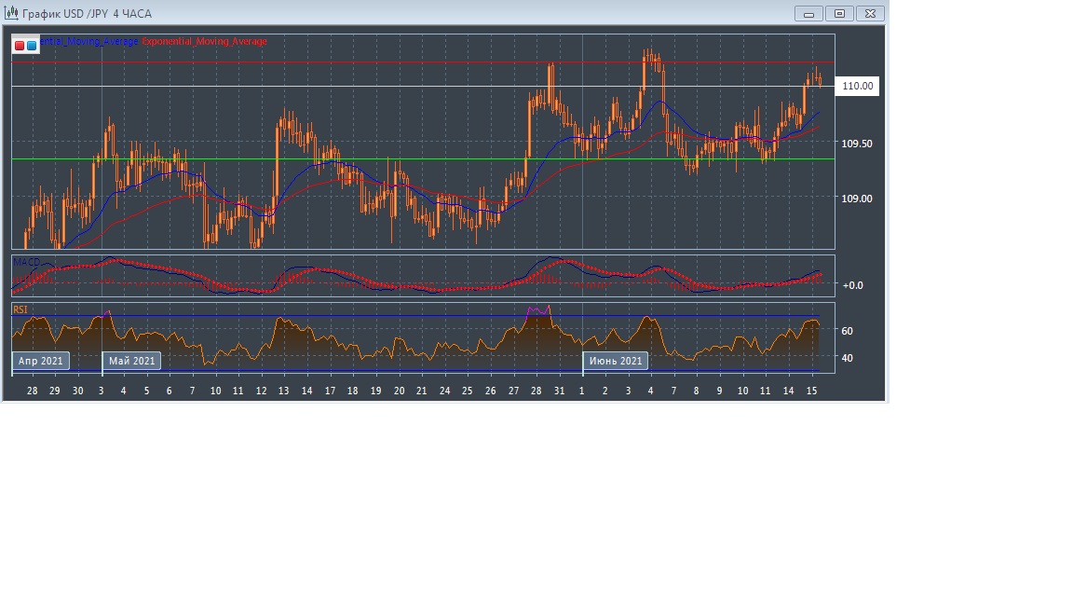1073x604 pixels.
Task: Click the RSI indicator label
Action: (x=20, y=309)
